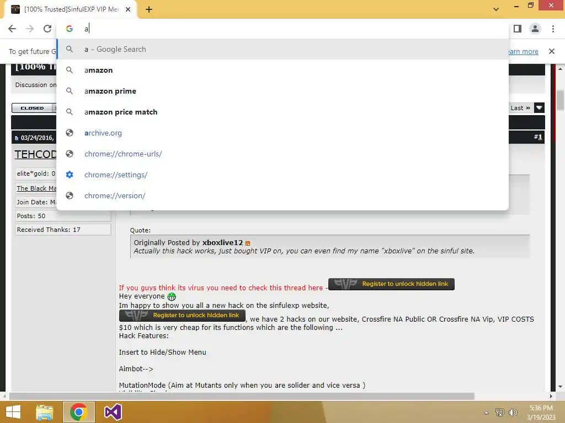
Task: Toggle the browser side panel icon
Action: click(x=518, y=29)
